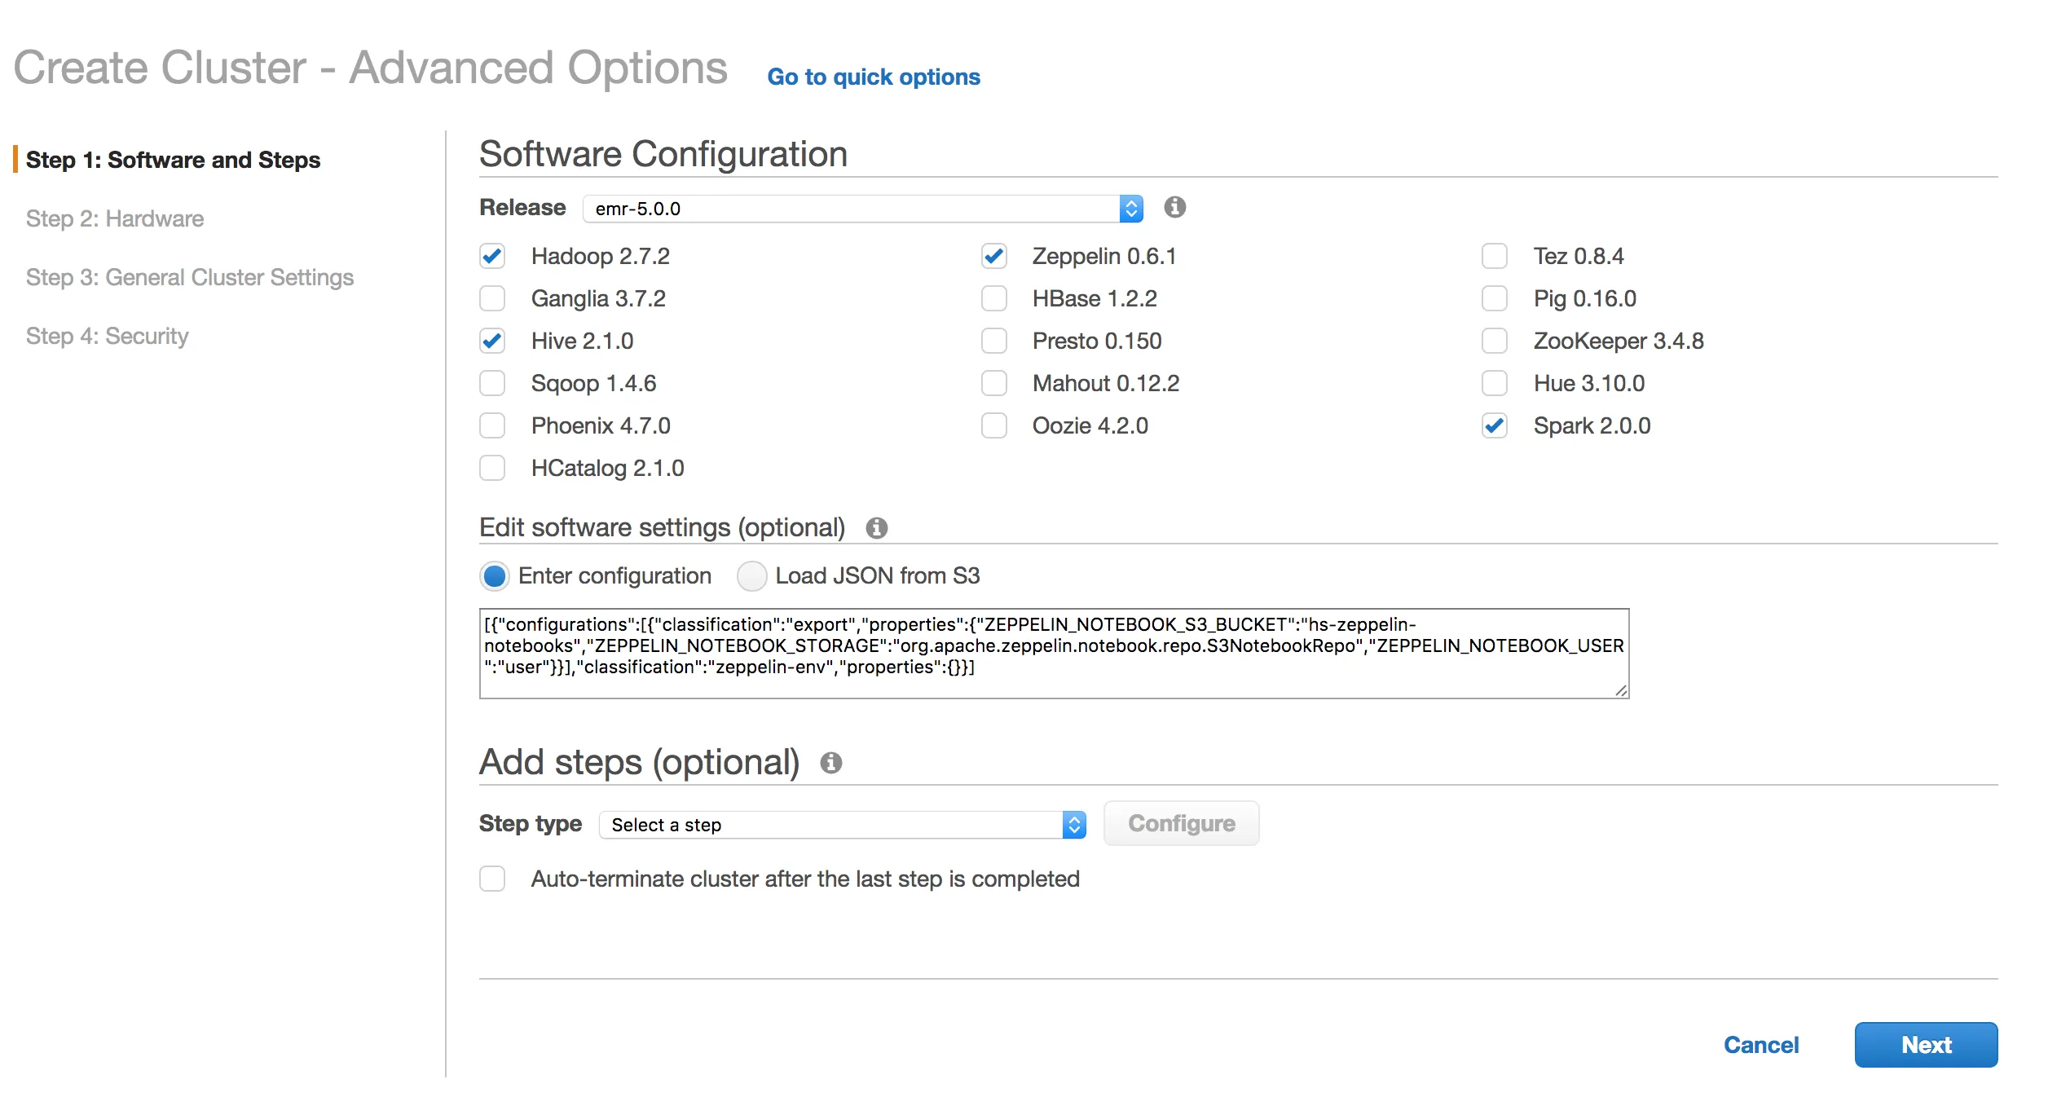2057x1097 pixels.
Task: Click the Next button
Action: (x=1925, y=1045)
